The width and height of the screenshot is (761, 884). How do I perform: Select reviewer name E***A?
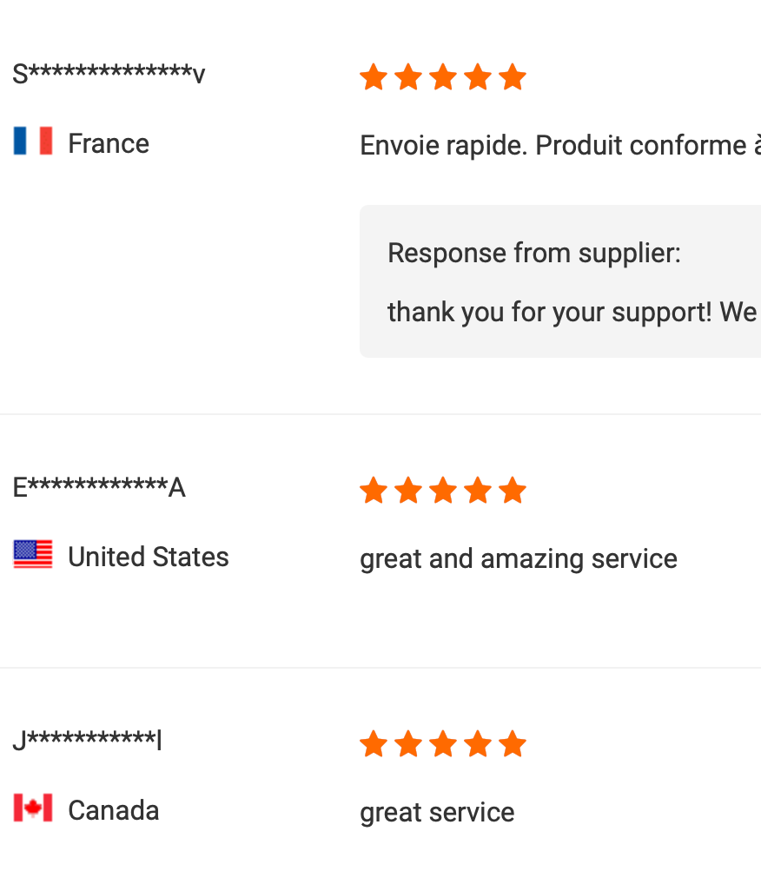coord(99,487)
